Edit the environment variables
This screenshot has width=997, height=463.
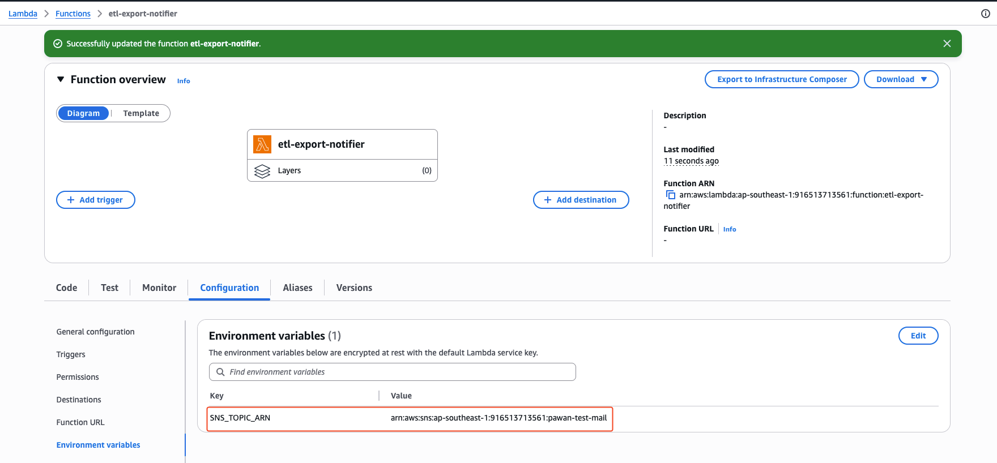tap(918, 336)
